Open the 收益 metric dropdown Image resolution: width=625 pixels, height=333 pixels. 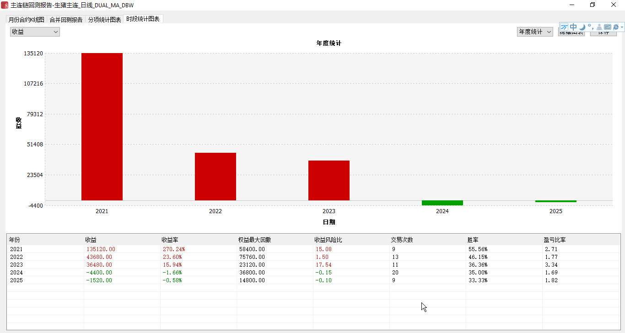35,32
